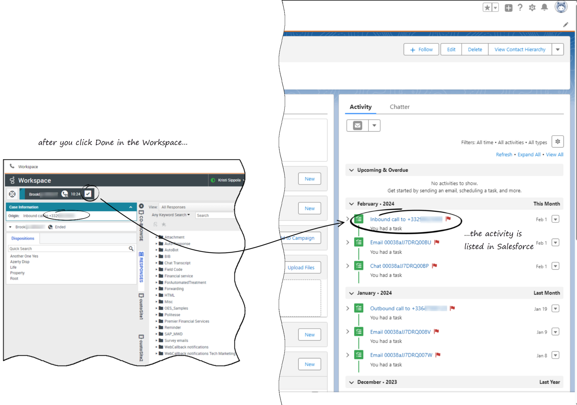Click the Follow button

pos(421,50)
